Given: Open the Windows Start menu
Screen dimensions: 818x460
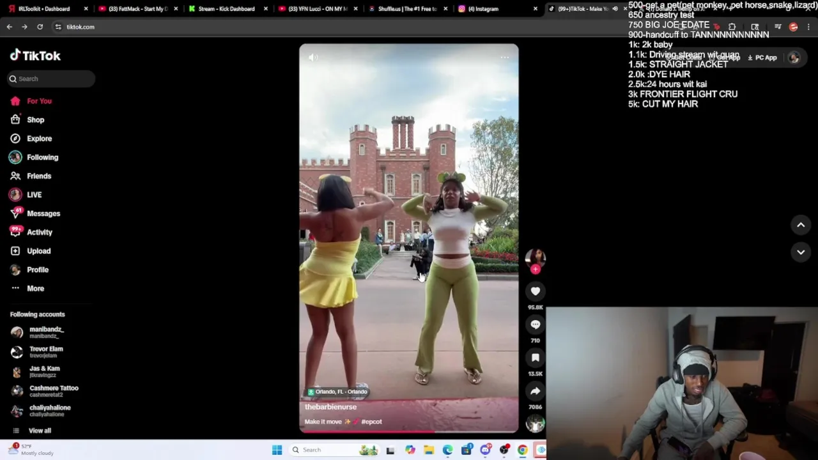Looking at the screenshot, I should (277, 450).
